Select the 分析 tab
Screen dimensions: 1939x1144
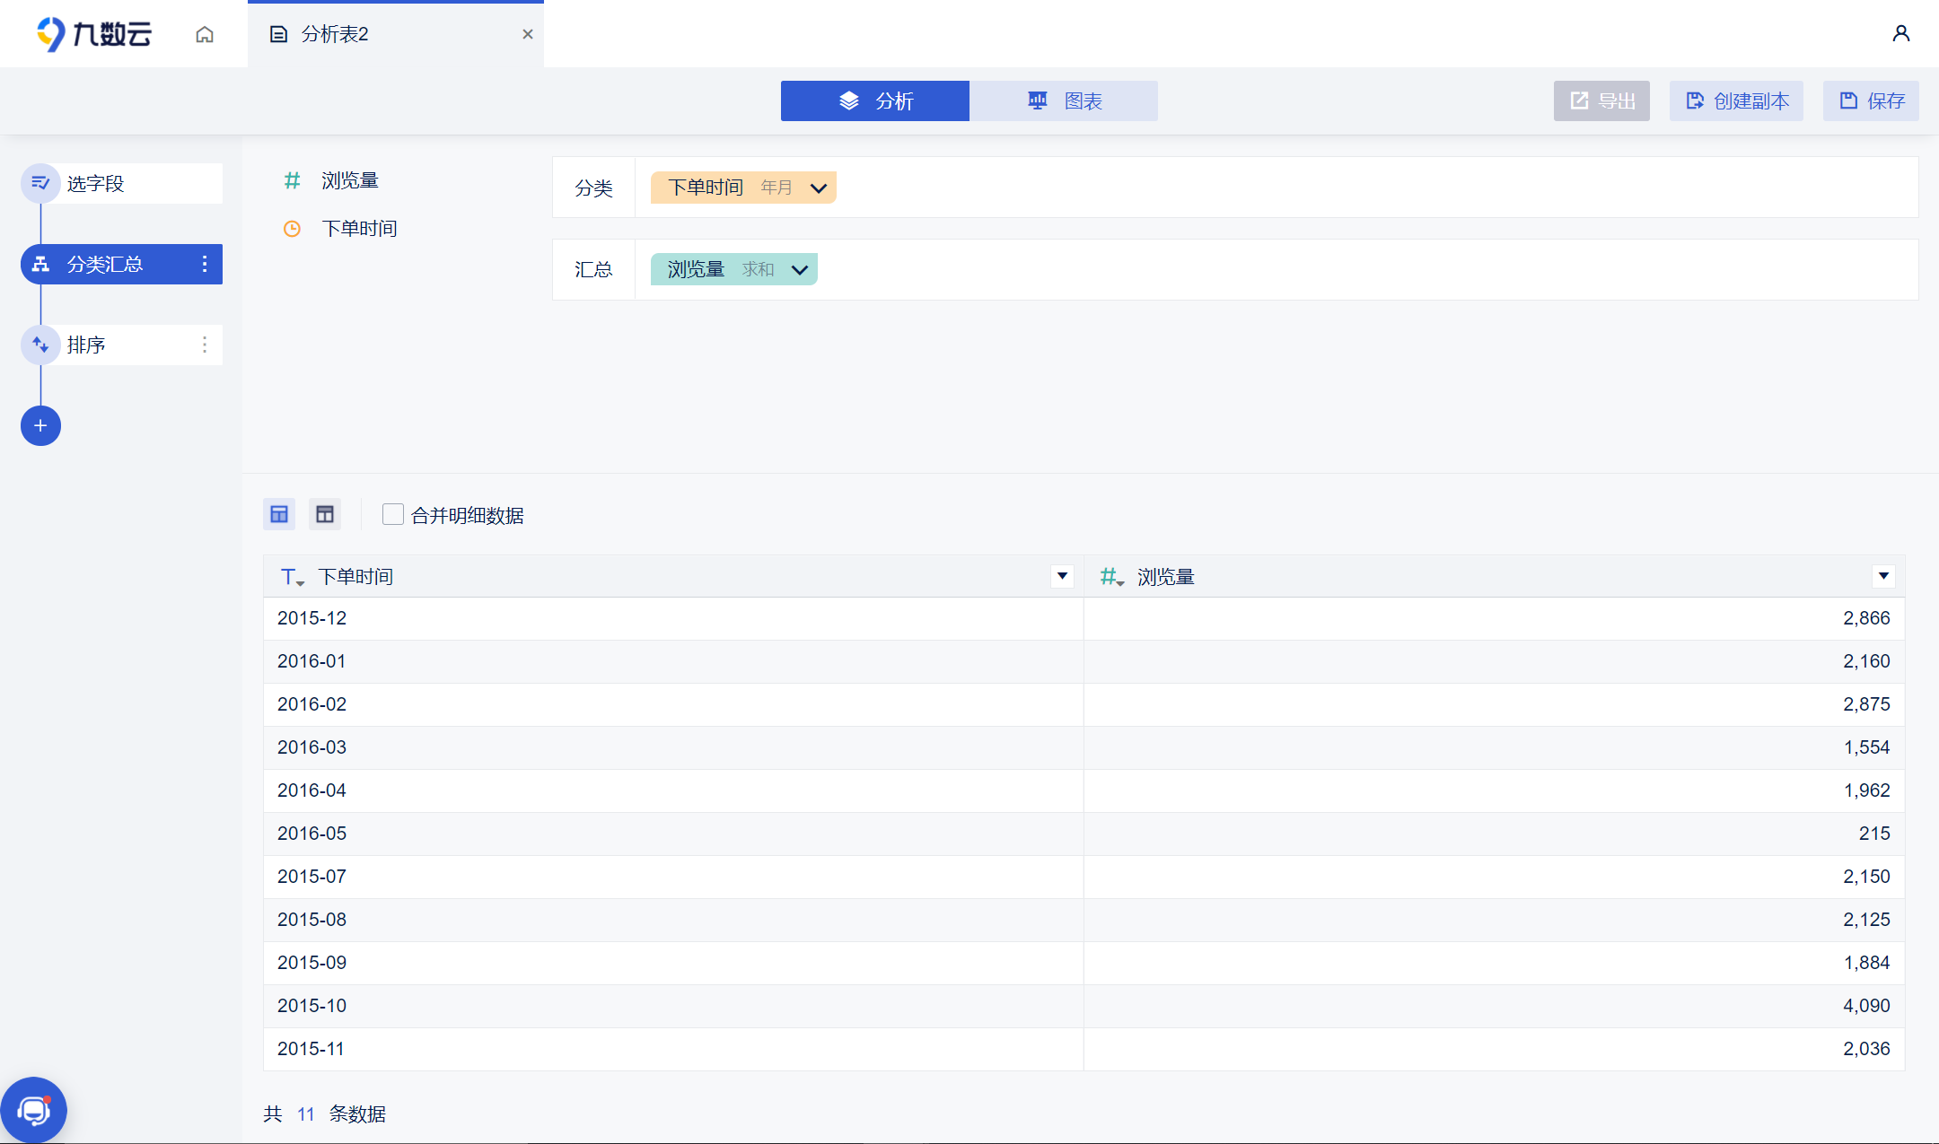[875, 100]
